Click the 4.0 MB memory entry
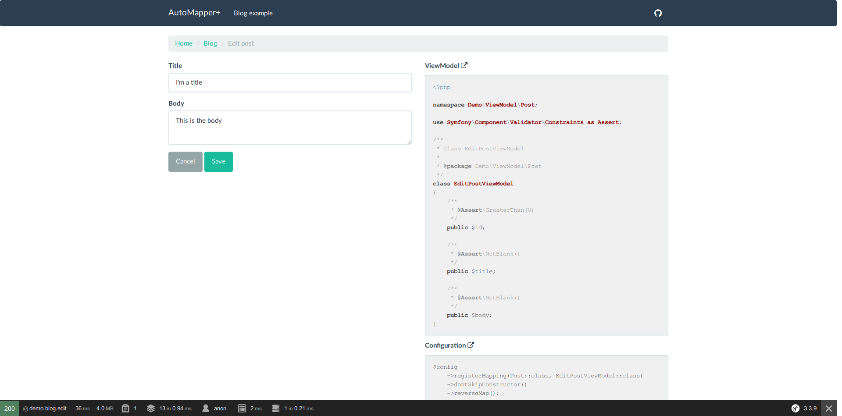The height and width of the screenshot is (416, 842). 105,408
